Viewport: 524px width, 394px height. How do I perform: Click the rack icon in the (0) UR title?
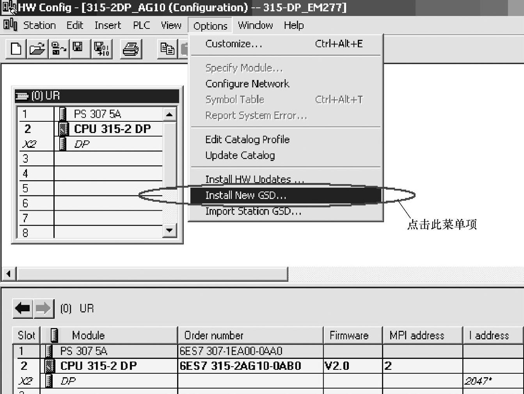[x=22, y=96]
